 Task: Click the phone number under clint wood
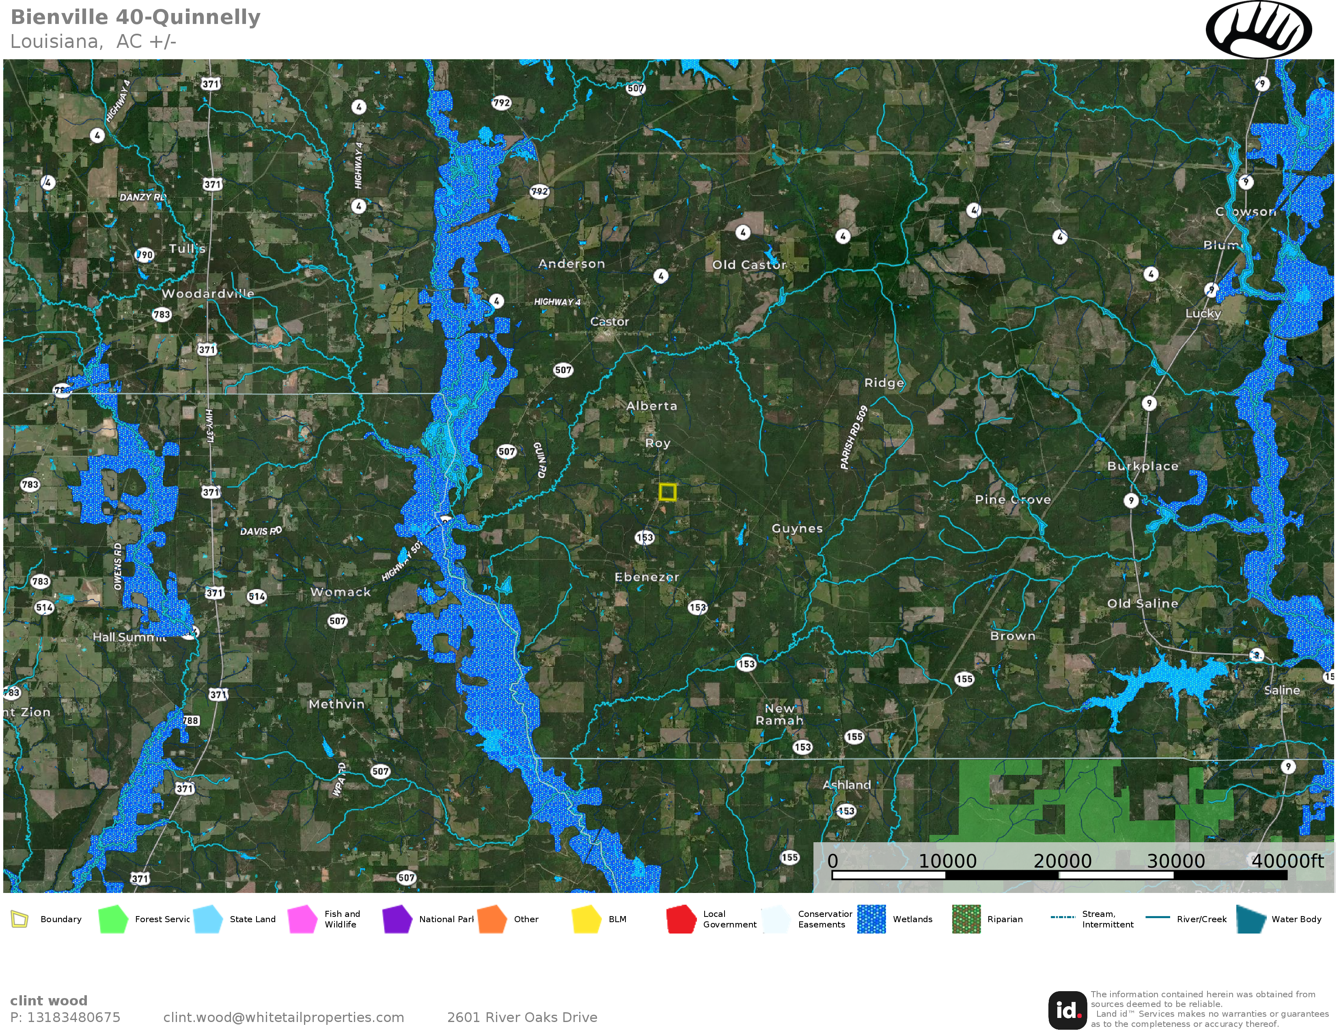(65, 1017)
